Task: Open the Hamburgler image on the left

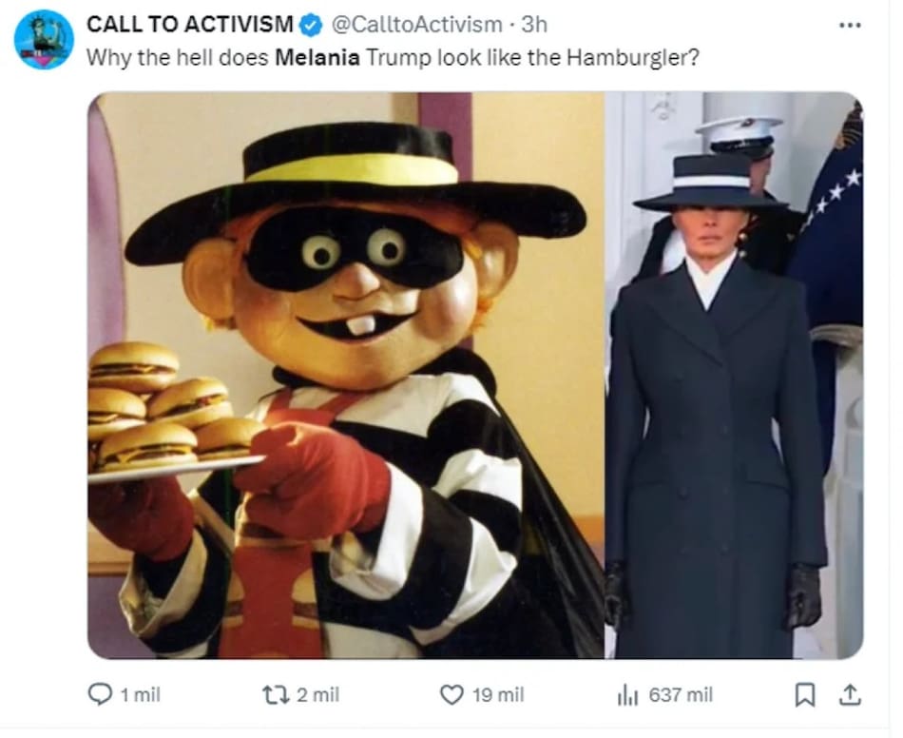Action: click(346, 375)
